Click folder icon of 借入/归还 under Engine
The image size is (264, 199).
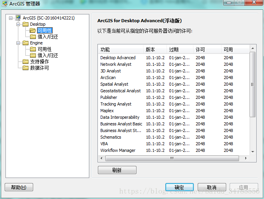coord(33,55)
